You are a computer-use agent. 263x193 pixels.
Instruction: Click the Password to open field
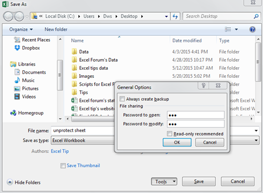coord(196,115)
